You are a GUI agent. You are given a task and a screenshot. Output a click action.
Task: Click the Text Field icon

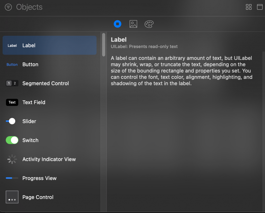12,102
